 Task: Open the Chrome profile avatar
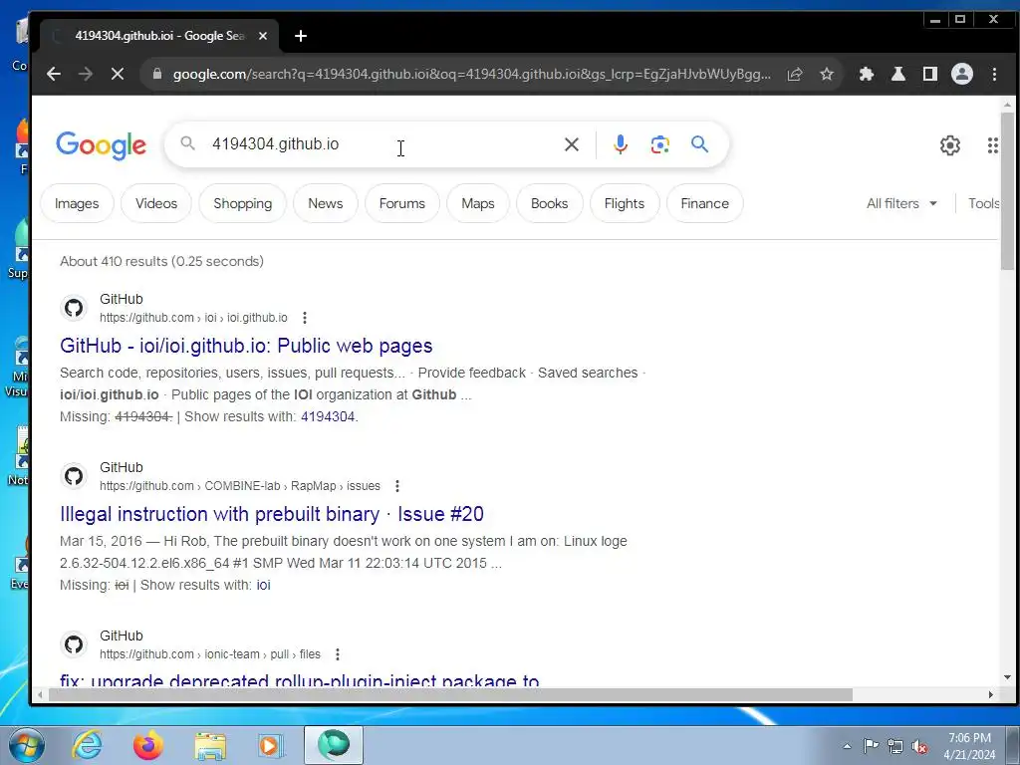point(961,74)
